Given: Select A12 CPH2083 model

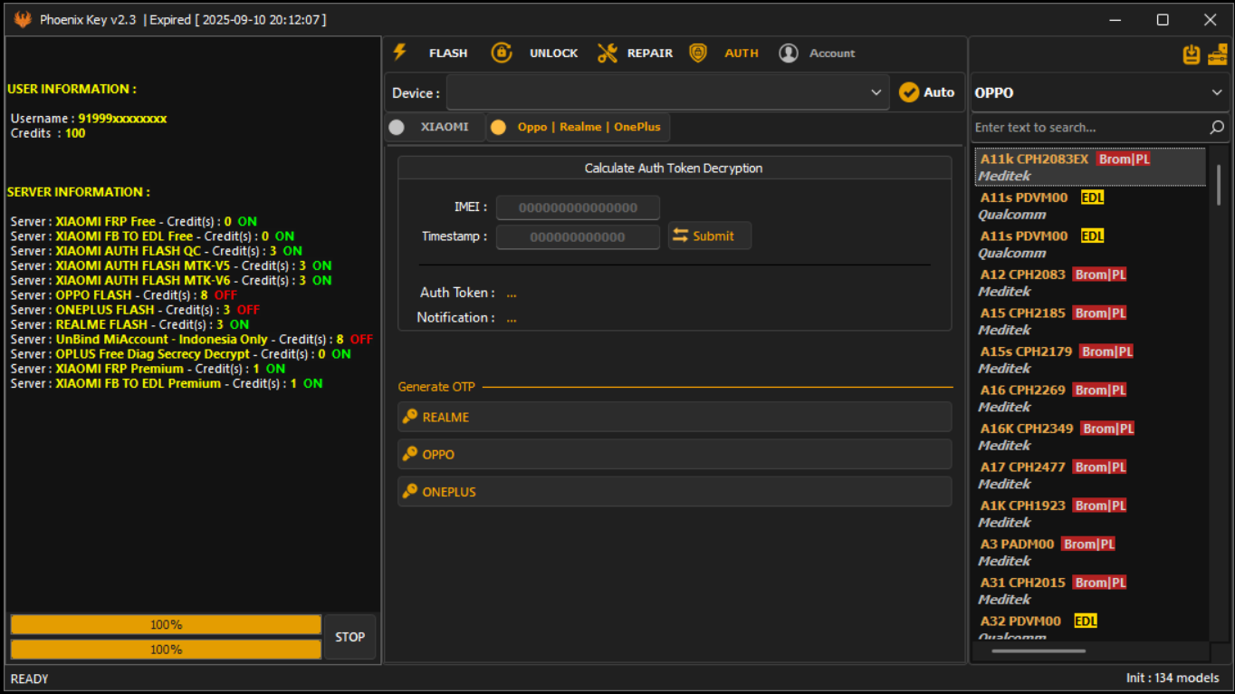Looking at the screenshot, I should click(1090, 283).
